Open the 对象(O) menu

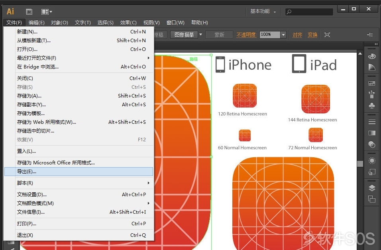tap(59, 23)
